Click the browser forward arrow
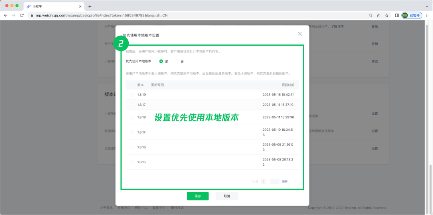 [x=14, y=16]
